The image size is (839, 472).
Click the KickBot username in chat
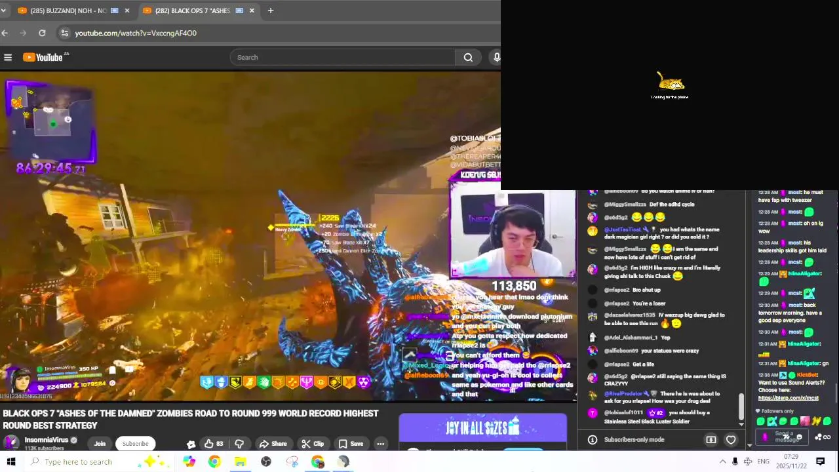[x=808, y=375]
